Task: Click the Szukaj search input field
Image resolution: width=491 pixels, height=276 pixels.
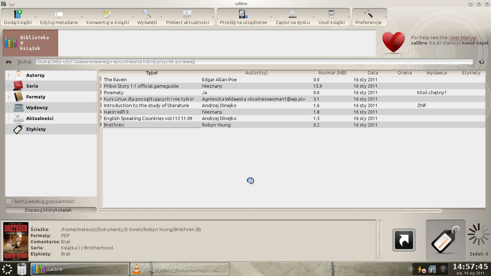Action: [254, 62]
